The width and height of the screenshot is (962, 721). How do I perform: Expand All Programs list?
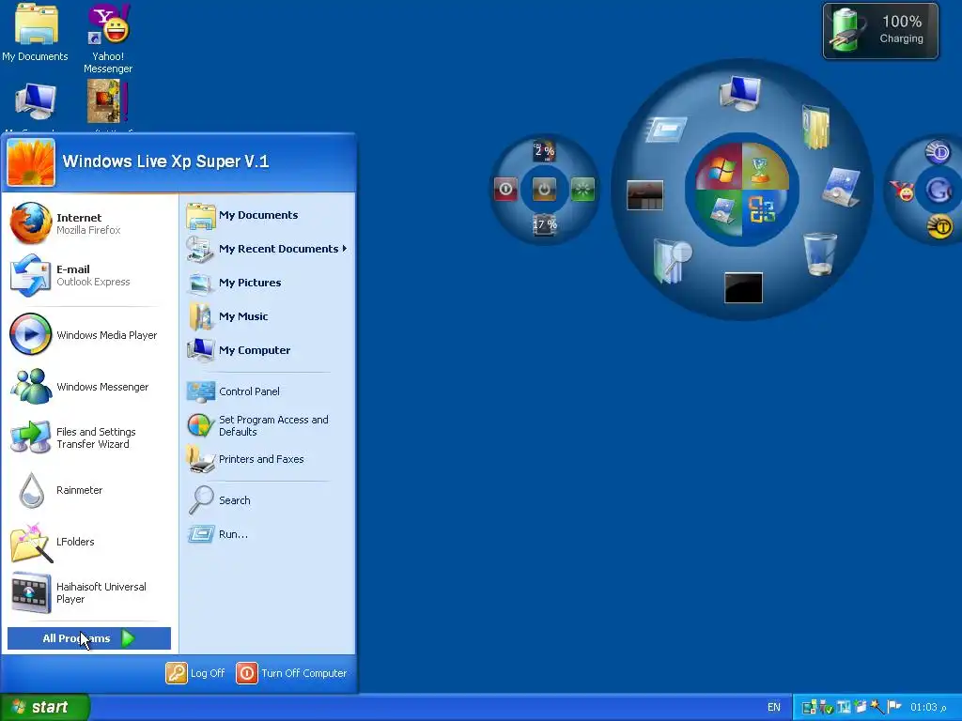pos(89,638)
